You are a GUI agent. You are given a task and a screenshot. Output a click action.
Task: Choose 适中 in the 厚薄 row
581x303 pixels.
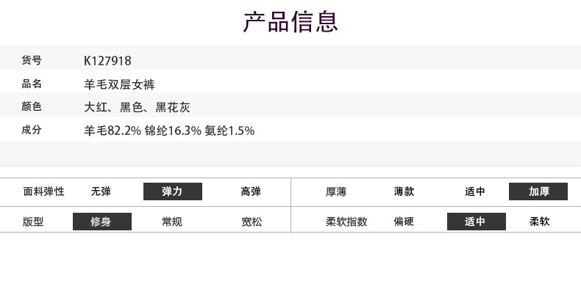(475, 191)
